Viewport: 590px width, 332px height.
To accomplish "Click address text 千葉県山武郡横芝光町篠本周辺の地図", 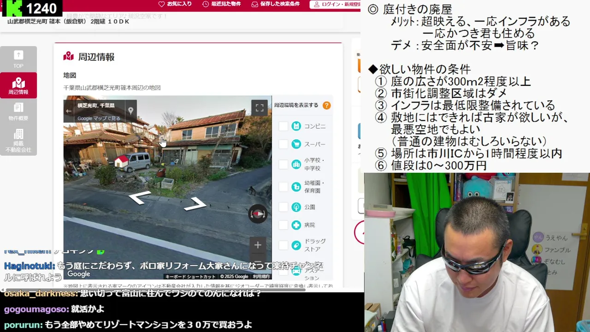I will point(112,88).
